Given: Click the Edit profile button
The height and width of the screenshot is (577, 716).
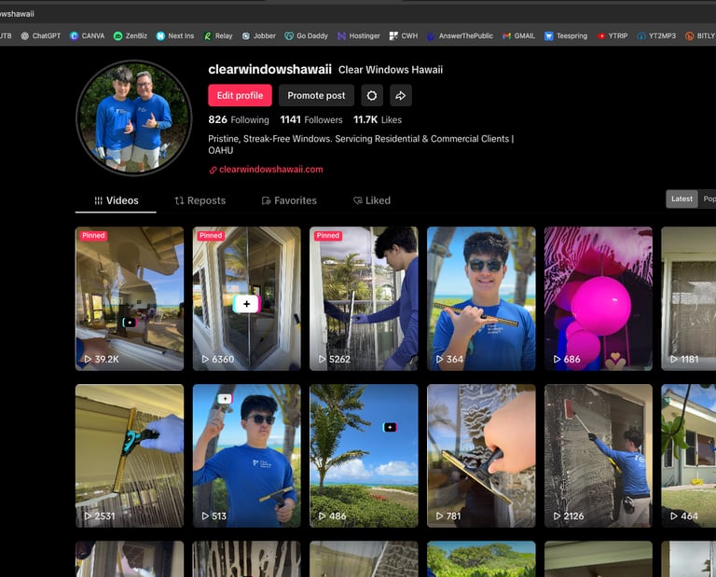Looking at the screenshot, I should click(x=240, y=95).
